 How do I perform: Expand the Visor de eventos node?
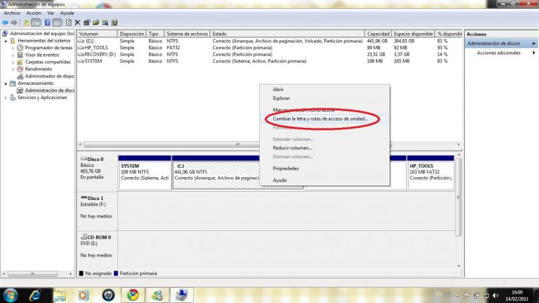tap(13, 55)
